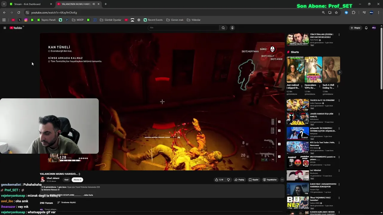Open the YouTube guide hamburger menu
Viewport: 383px width, 215px height.
click(x=5, y=28)
